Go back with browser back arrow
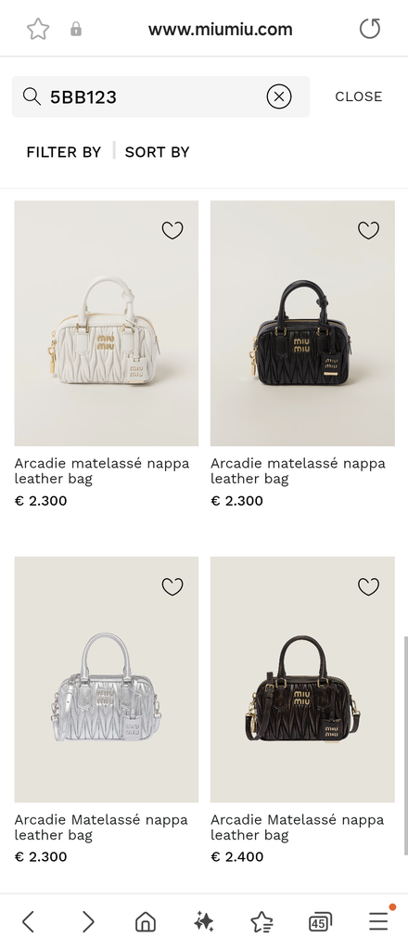The width and height of the screenshot is (408, 950). click(28, 922)
